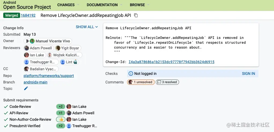The height and width of the screenshot is (132, 274).
Task: Click Treehugger avatar in Presubmit-Verified row
Action: point(69,126)
